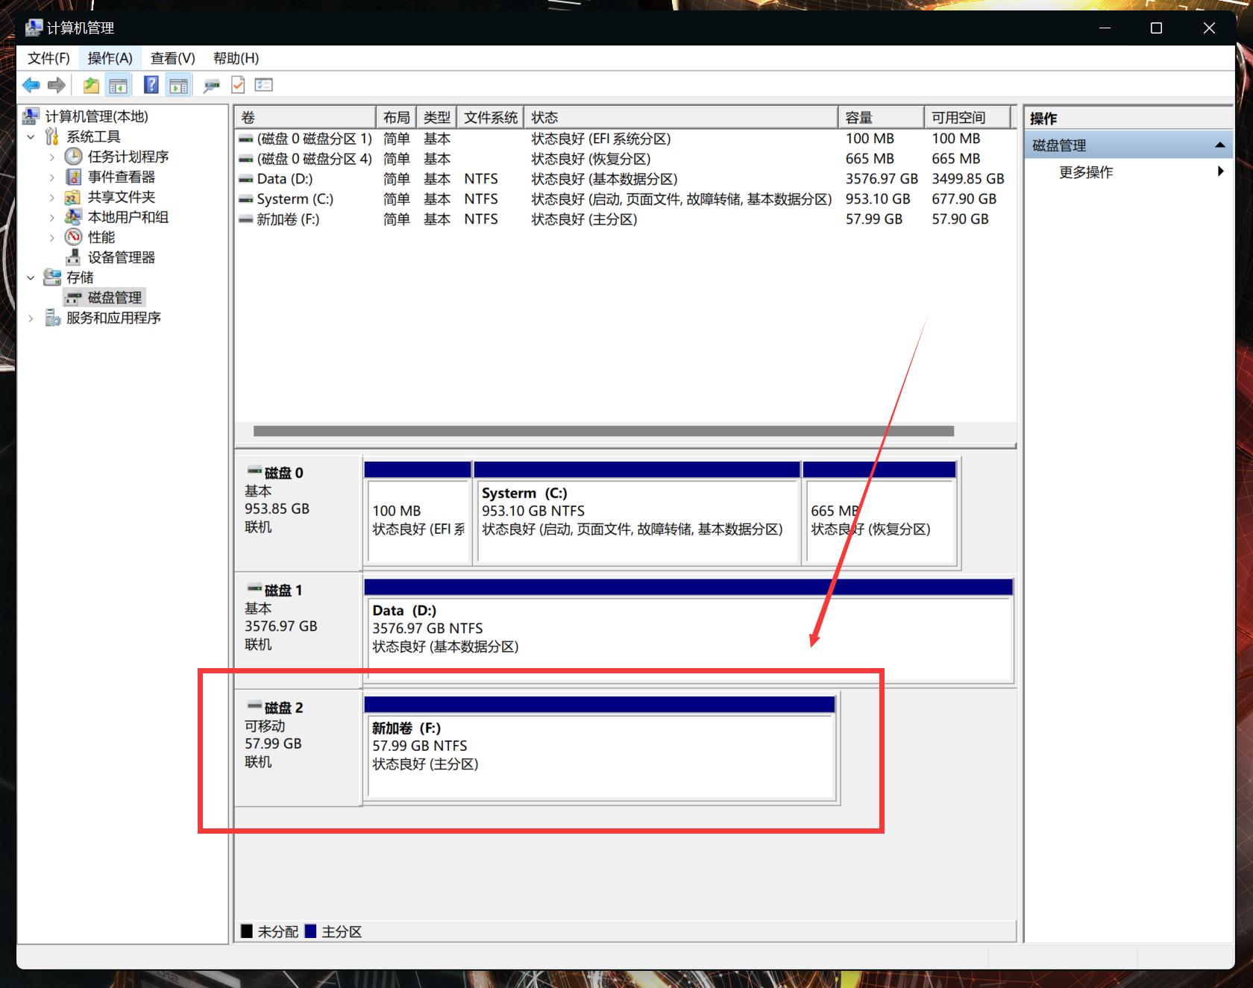The width and height of the screenshot is (1253, 988).
Task: Expand the 任务计划程序 tree node
Action: tap(51, 157)
